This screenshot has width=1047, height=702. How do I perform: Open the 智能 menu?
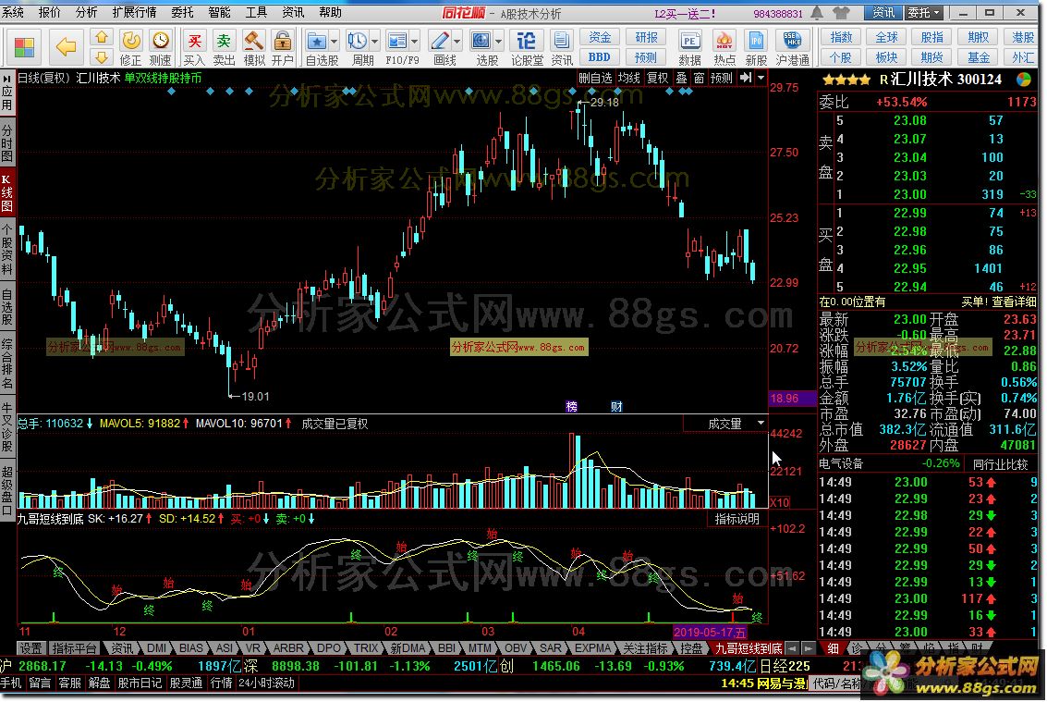tap(219, 13)
